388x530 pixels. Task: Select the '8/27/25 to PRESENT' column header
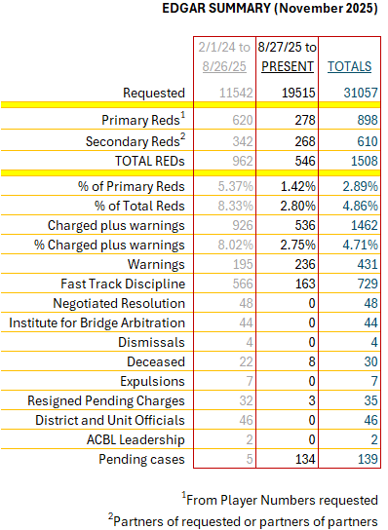click(288, 57)
